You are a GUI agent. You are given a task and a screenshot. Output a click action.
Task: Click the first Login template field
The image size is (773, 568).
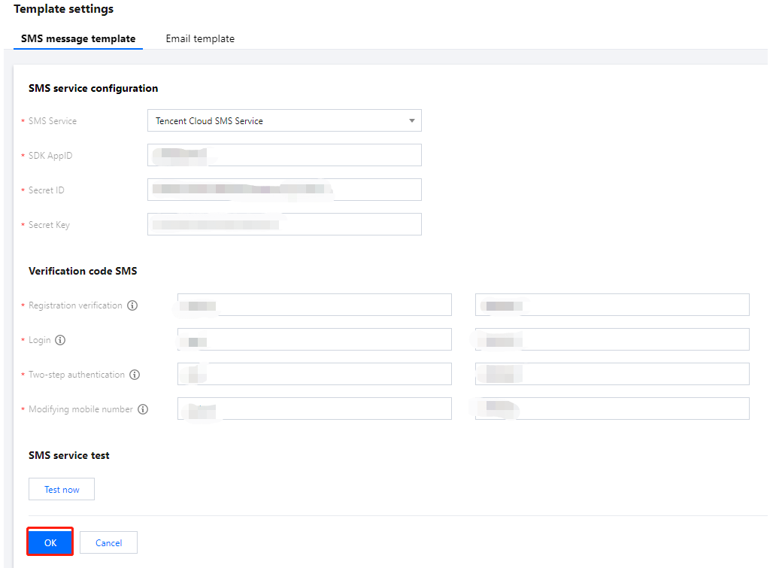pos(314,339)
